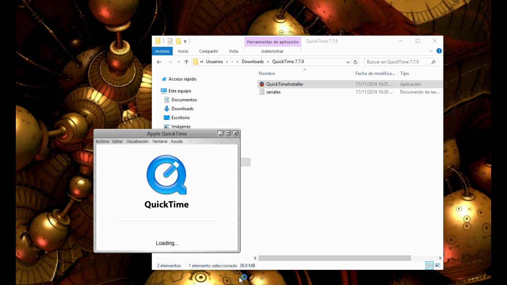Screen dimensions: 507x285
Task: Select the seriales file name
Action: point(273,92)
